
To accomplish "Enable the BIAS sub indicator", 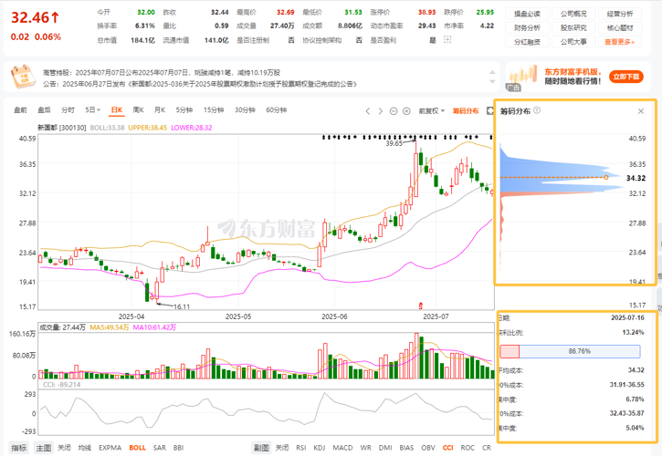I will pos(406,448).
